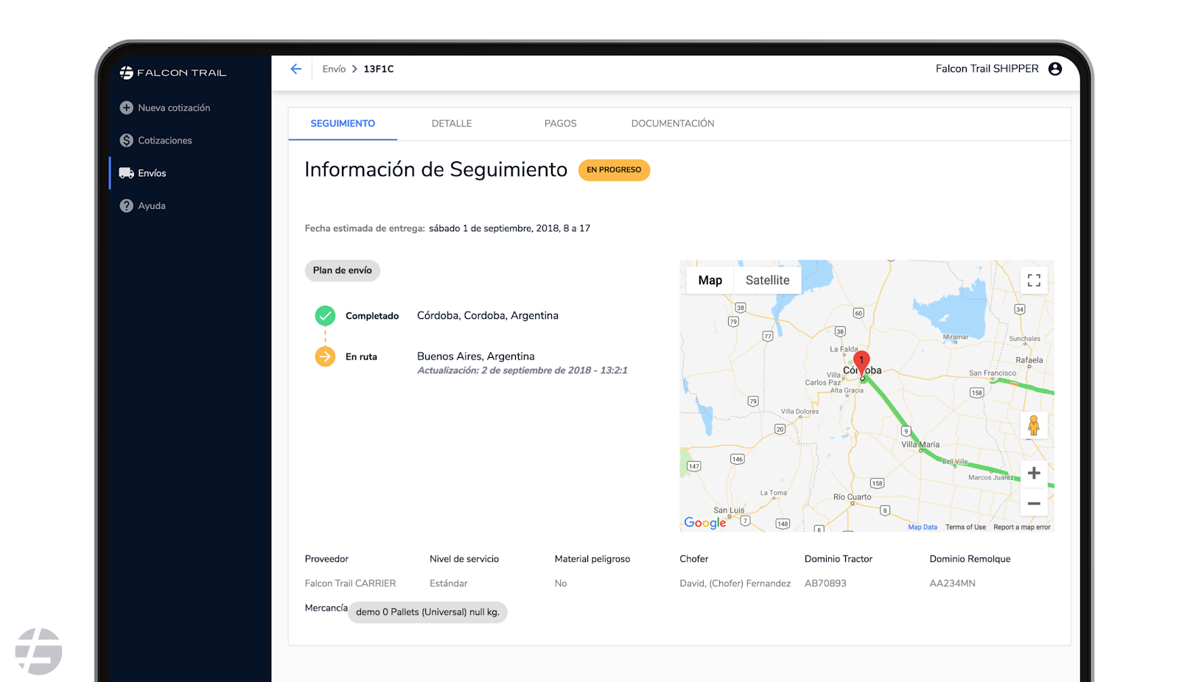This screenshot has height=682, width=1179.
Task: Click driver name David, (Chofer) Fernandez
Action: (x=735, y=583)
